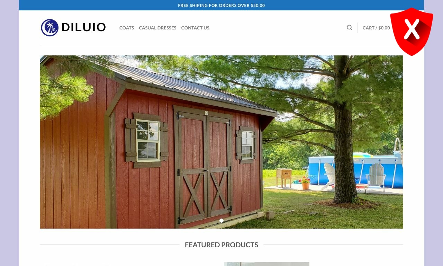Open the Contact Us page
This screenshot has height=266, width=443.
click(195, 28)
